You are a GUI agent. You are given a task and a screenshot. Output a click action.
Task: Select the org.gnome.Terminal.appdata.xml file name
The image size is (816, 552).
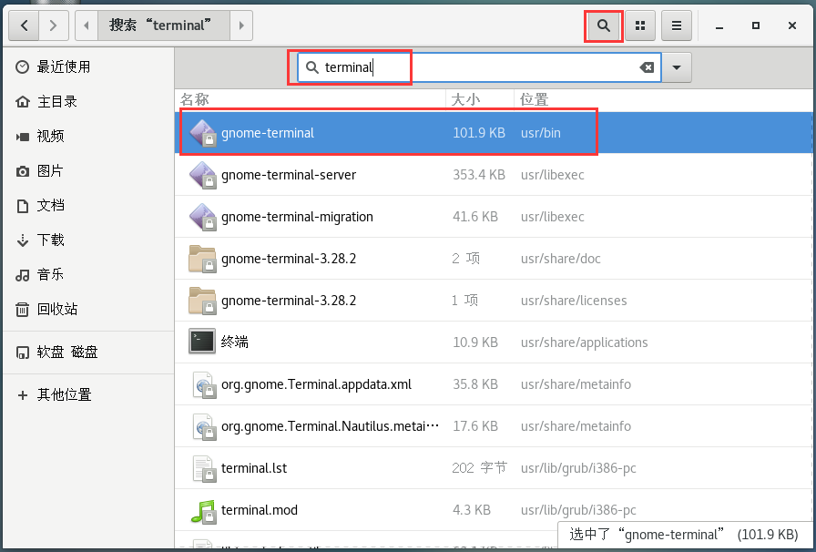316,384
